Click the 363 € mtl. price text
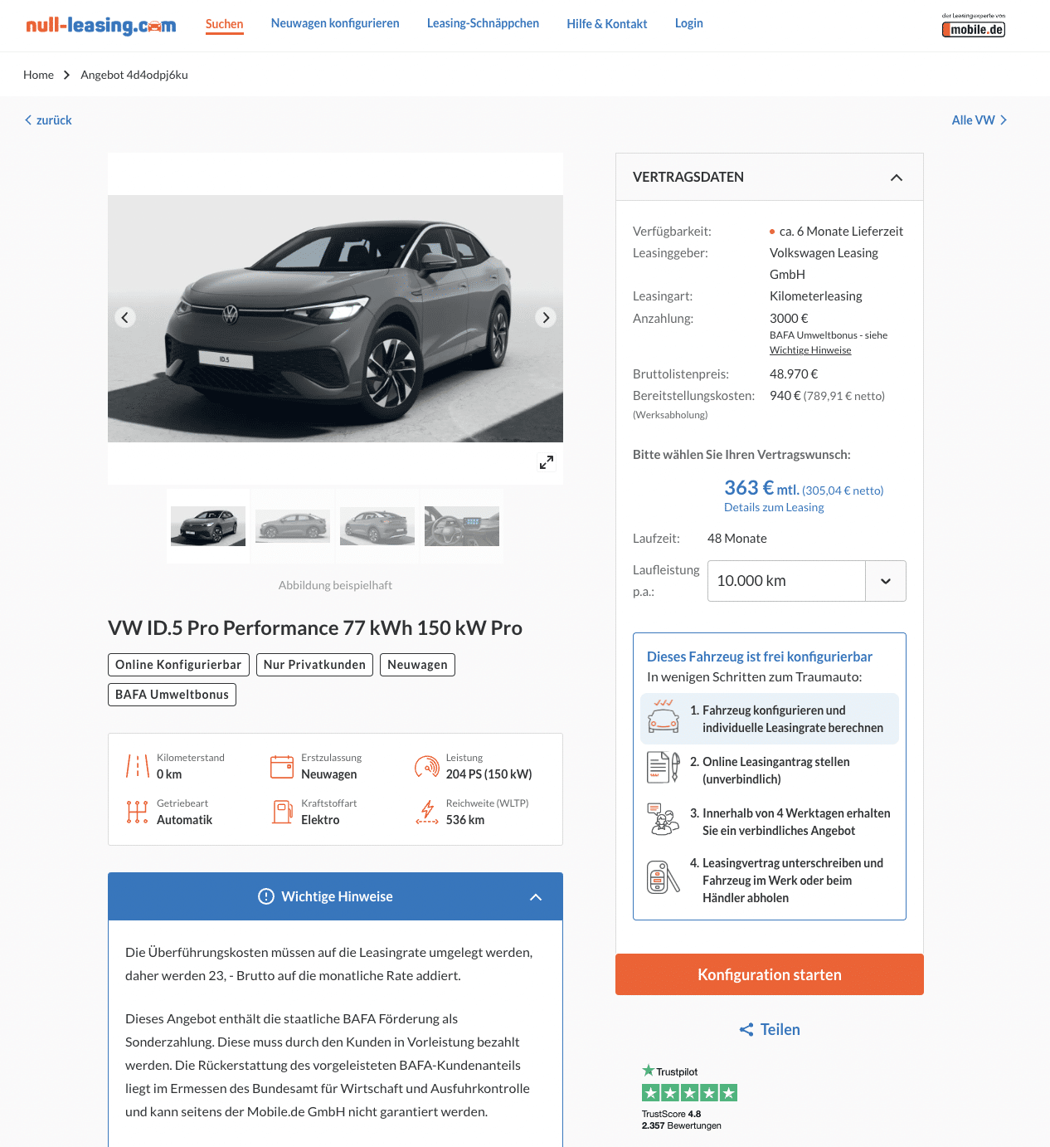Viewport: 1050px width, 1147px height. [x=761, y=488]
